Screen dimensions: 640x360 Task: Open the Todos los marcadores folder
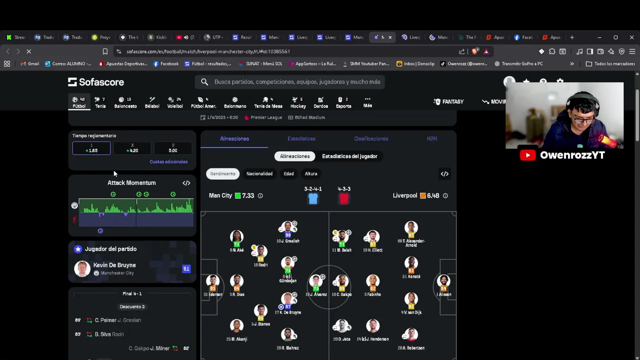[x=610, y=64]
